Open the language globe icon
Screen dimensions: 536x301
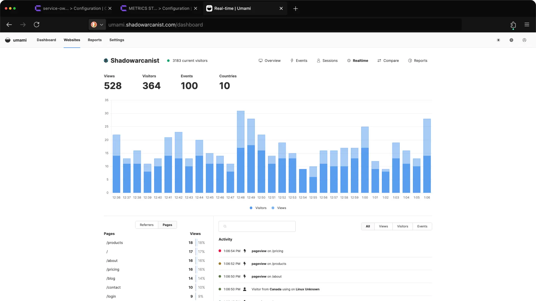pos(511,40)
